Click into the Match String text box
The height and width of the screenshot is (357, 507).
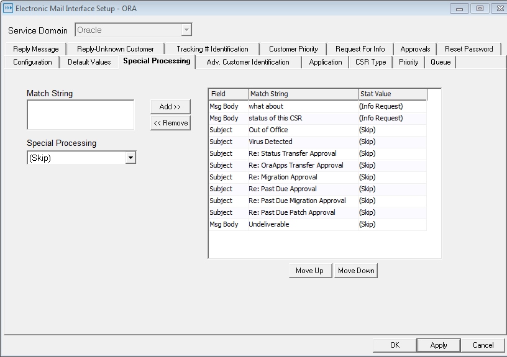[x=80, y=115]
